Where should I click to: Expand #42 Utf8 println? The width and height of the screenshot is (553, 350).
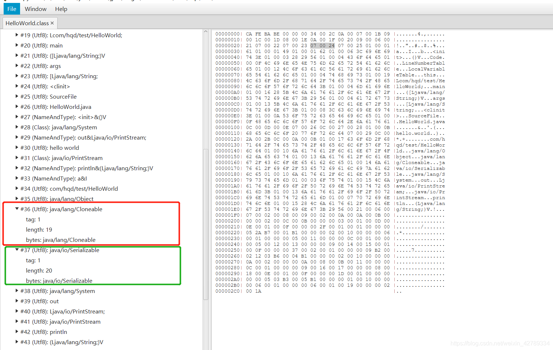pos(17,332)
